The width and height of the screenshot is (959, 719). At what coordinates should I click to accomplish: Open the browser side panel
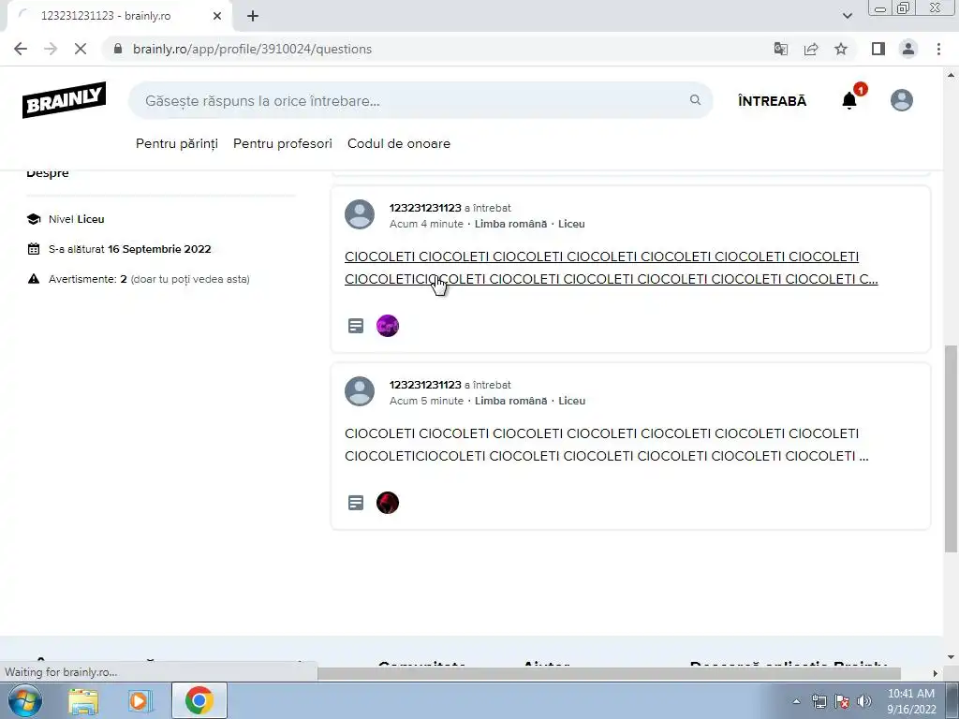[878, 49]
